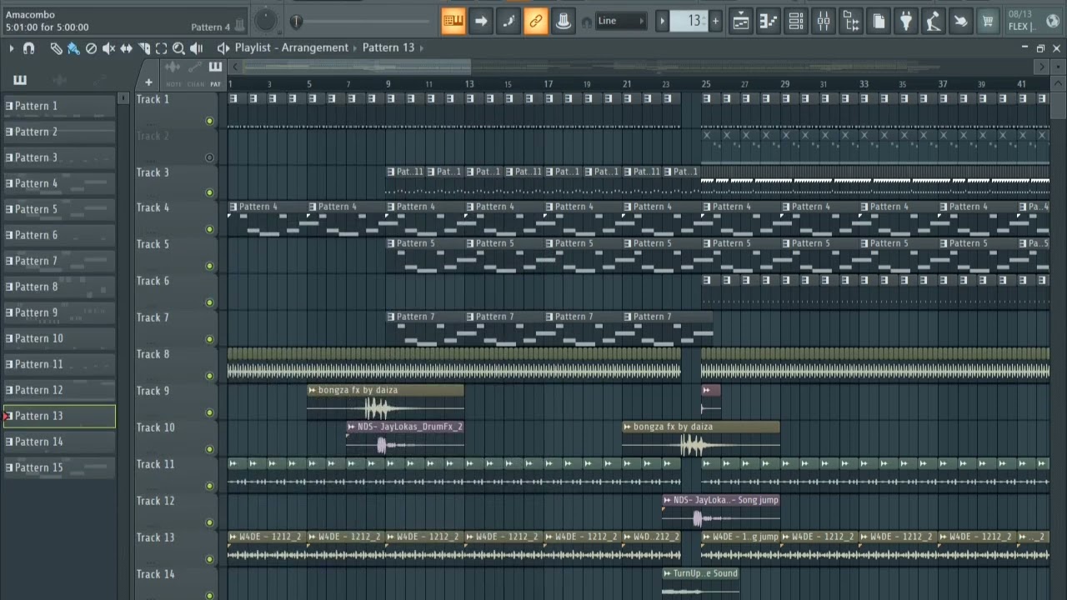Open the playlist options menu arrow
The height and width of the screenshot is (600, 1067).
[x=12, y=48]
